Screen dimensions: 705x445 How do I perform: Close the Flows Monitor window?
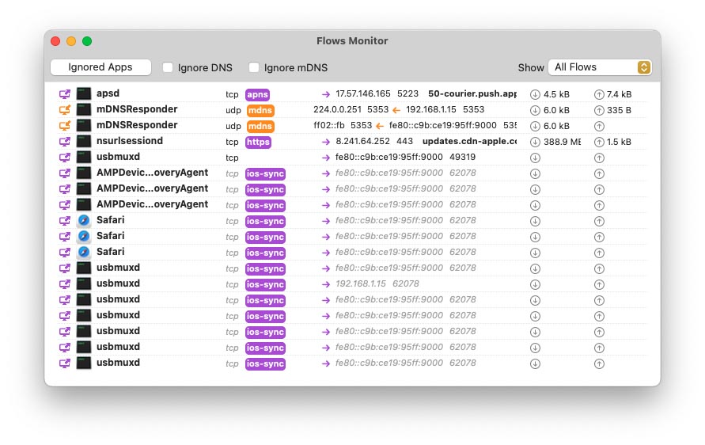[x=55, y=41]
